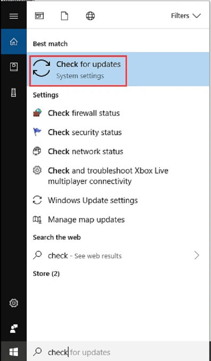Filter results by Documents icon
The image size is (211, 361).
(65, 16)
